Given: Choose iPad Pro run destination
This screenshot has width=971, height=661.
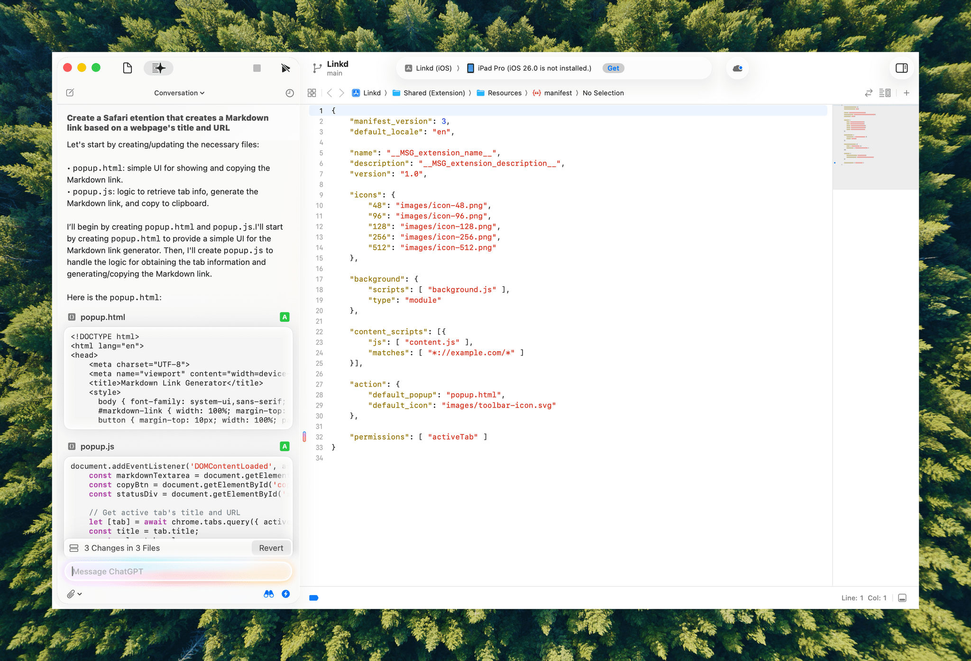Looking at the screenshot, I should (x=529, y=68).
